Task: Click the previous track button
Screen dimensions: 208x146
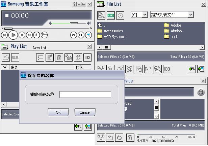Action: tap(4, 35)
